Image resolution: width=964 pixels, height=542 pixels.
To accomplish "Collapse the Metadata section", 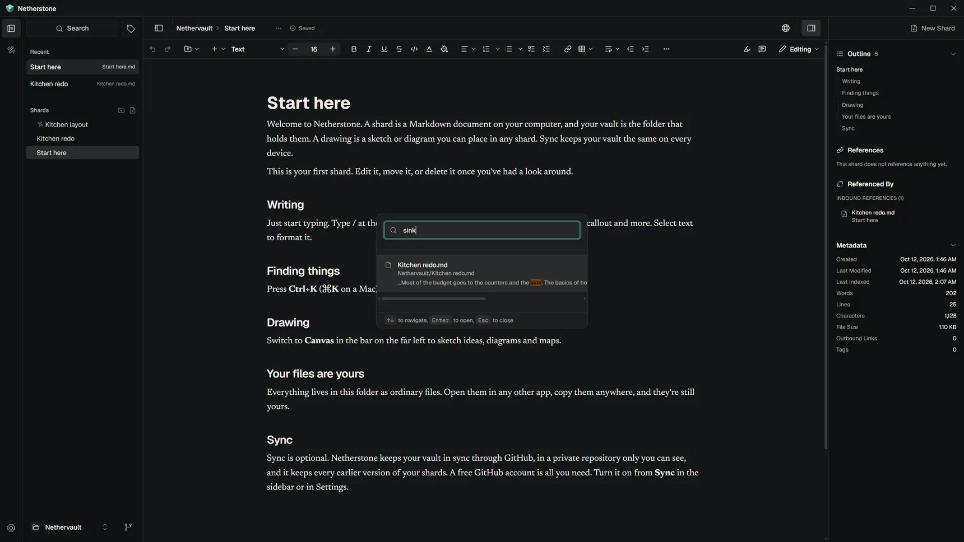I will coord(953,246).
